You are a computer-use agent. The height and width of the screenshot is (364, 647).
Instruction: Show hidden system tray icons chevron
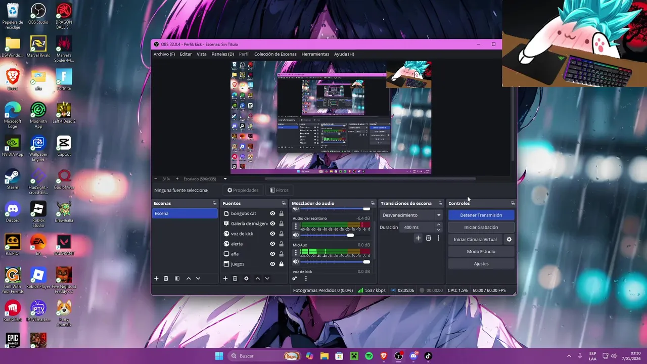[569, 356]
